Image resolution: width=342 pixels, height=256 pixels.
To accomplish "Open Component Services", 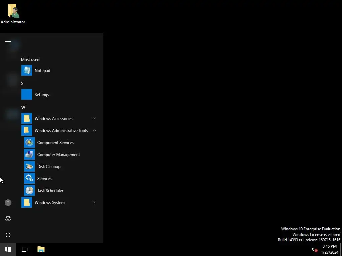I will pos(60,142).
